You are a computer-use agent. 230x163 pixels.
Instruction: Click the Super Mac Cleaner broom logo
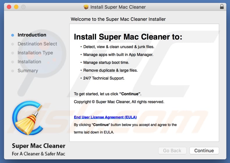28,118
